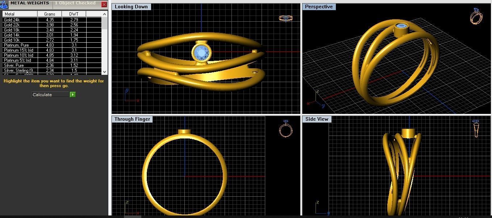Close the Metal Weights panel
Screen dimensions: 492x218
pyautogui.click(x=104, y=4)
